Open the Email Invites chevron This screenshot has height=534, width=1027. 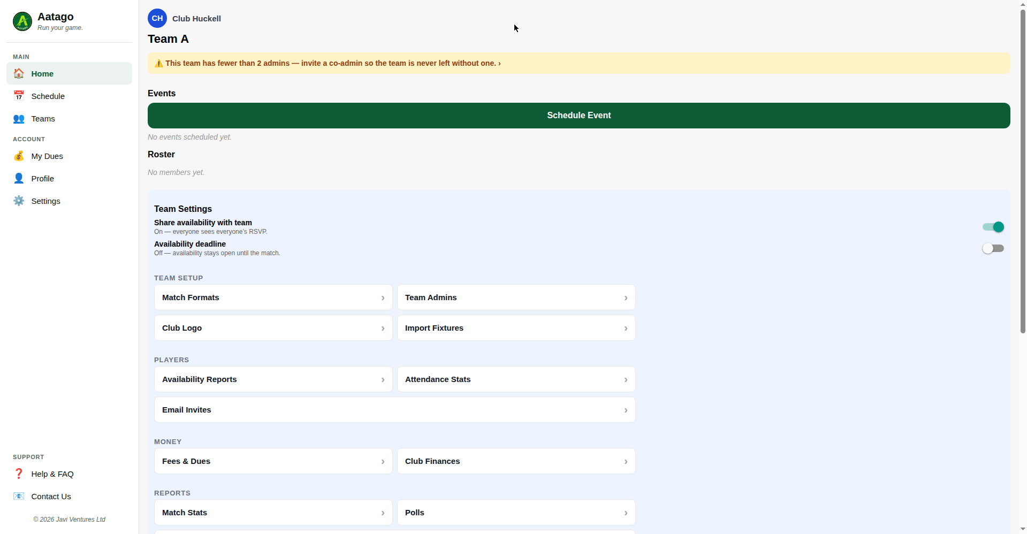click(626, 410)
